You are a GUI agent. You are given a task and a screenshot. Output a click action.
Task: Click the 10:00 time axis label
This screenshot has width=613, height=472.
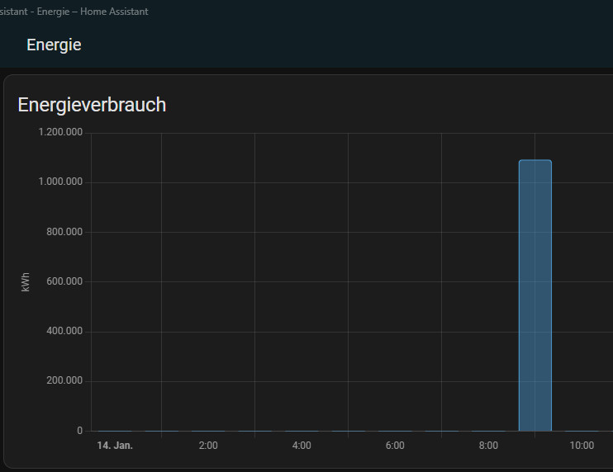582,446
